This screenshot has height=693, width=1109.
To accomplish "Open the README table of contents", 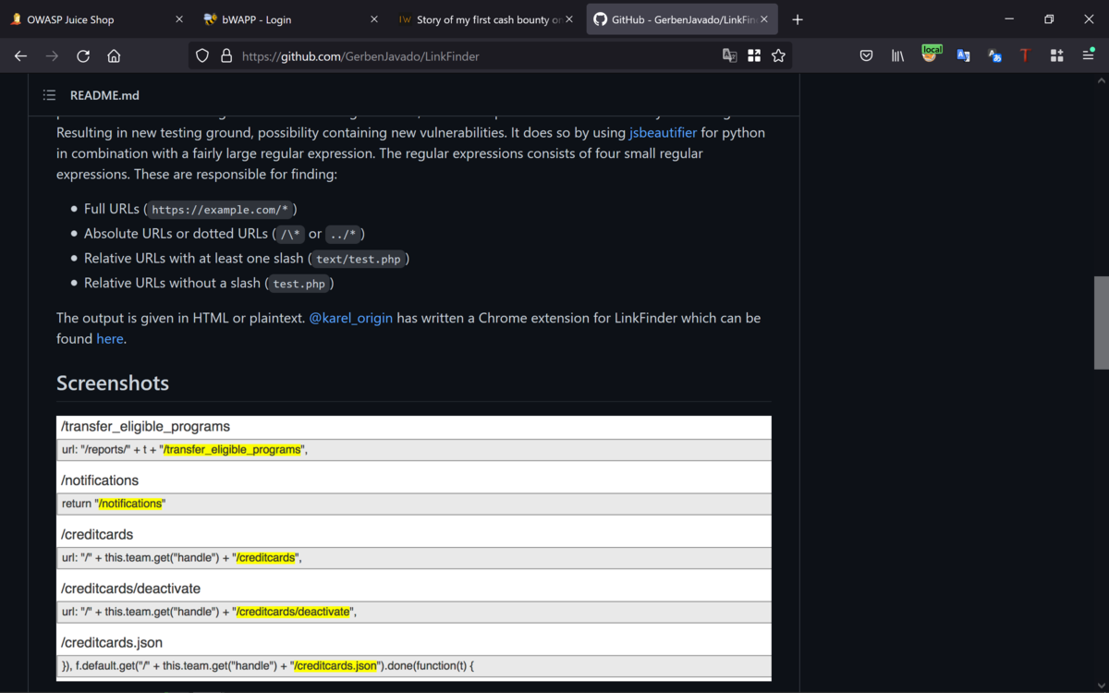I will [x=49, y=95].
